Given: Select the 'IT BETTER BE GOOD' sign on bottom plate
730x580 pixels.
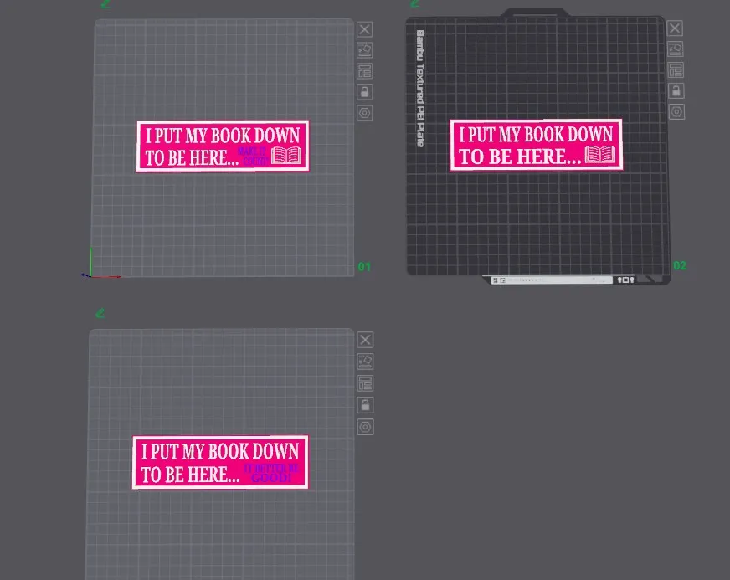Looking at the screenshot, I should [x=220, y=462].
